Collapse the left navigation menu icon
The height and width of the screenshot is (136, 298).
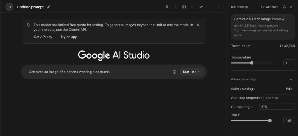[9, 7]
